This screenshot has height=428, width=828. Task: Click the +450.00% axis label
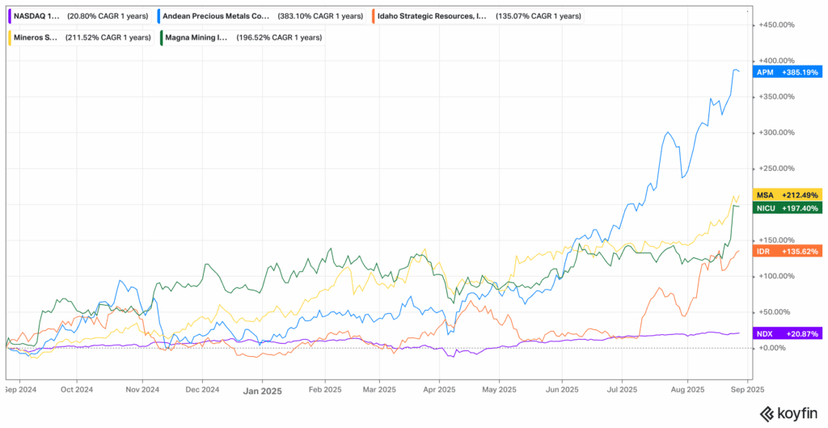[x=777, y=25]
